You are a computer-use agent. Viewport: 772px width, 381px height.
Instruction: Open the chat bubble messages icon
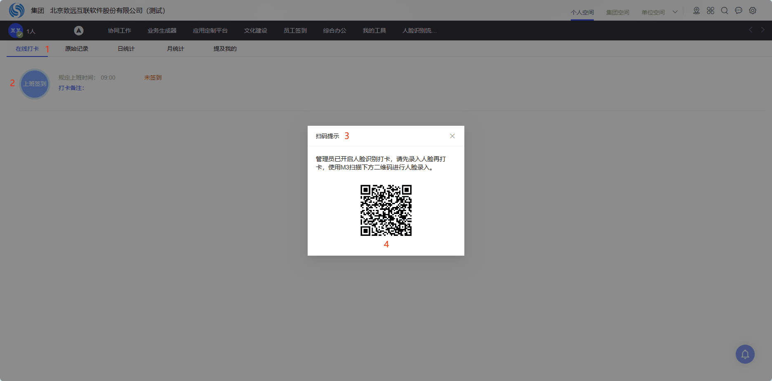click(x=739, y=11)
